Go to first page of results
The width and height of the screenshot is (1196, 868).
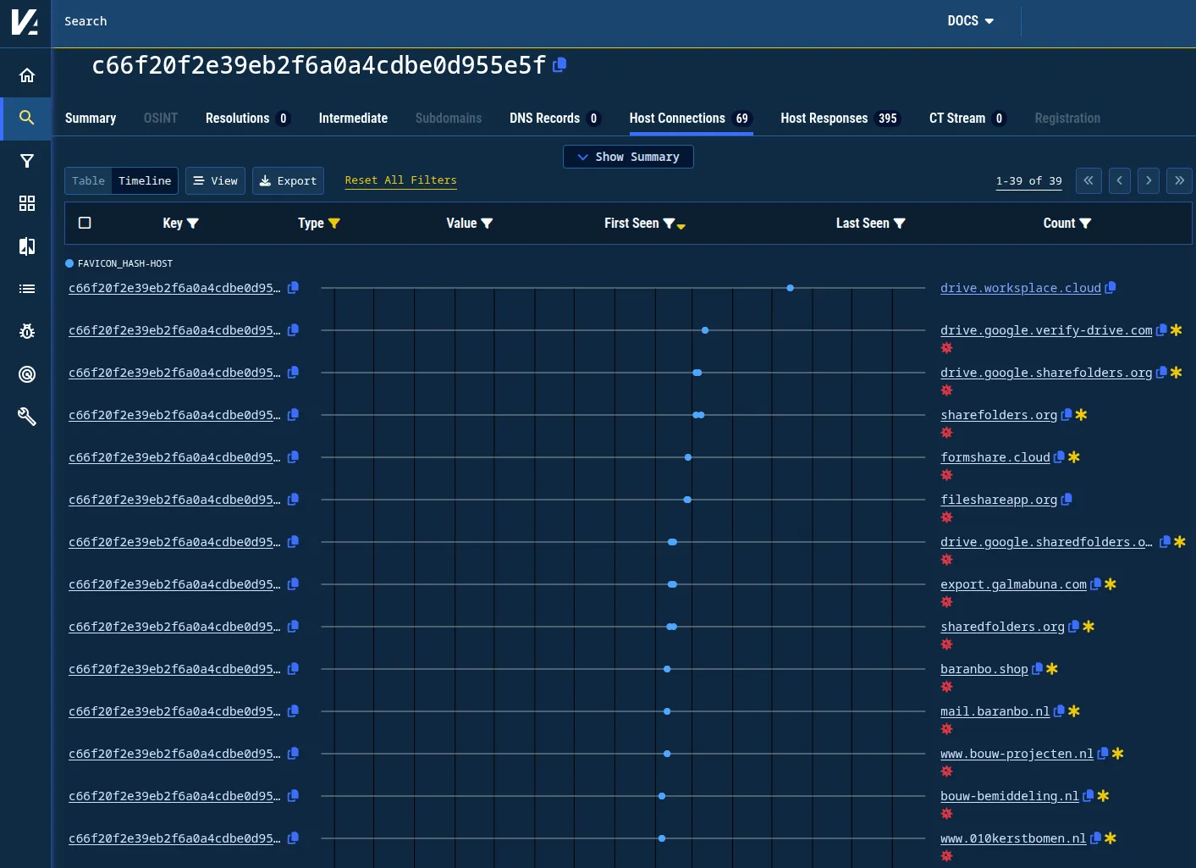pyautogui.click(x=1089, y=180)
